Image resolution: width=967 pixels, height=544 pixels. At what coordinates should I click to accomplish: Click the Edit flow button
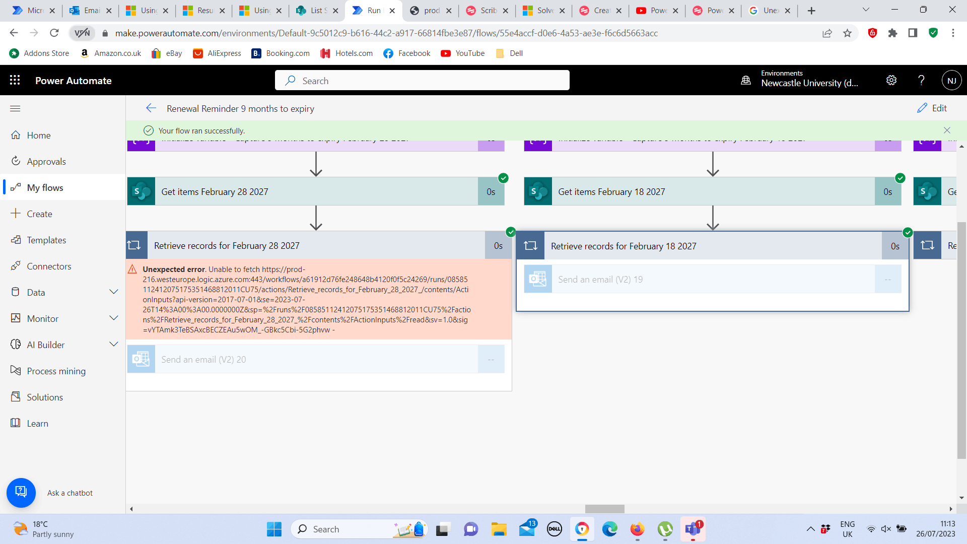pos(932,108)
